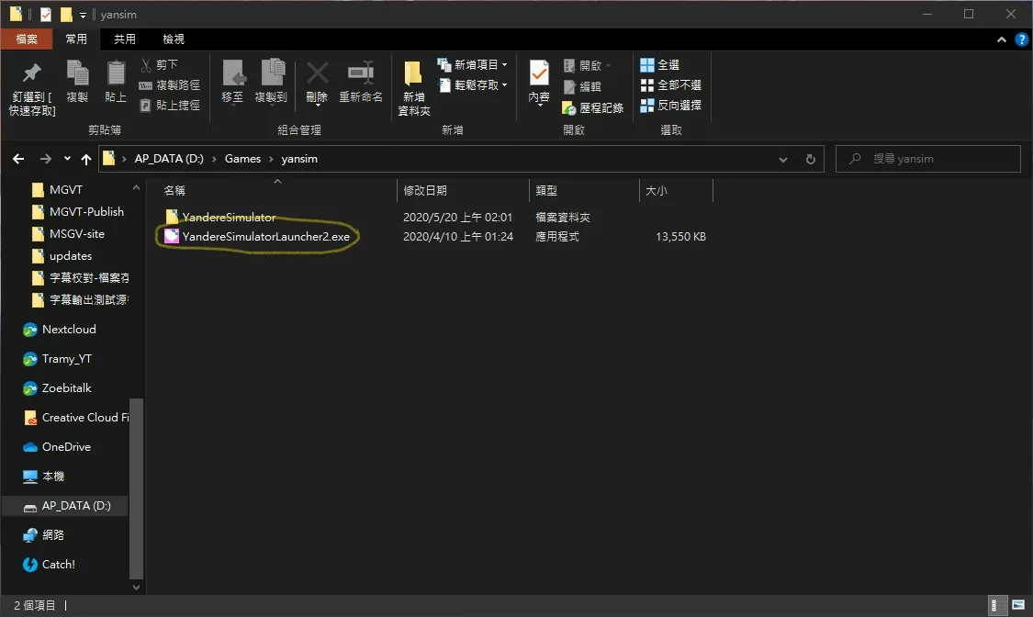Click the Rename (重新命名) icon
1033x617 pixels.
(x=360, y=73)
